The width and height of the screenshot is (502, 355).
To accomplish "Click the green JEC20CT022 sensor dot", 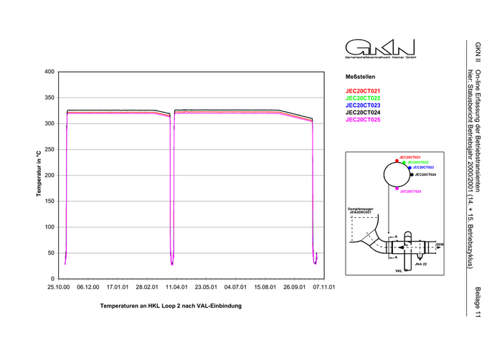I will pos(404,163).
